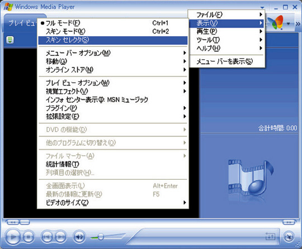Click the Next track button
Viewport: 302px width, 249px height.
(60, 237)
